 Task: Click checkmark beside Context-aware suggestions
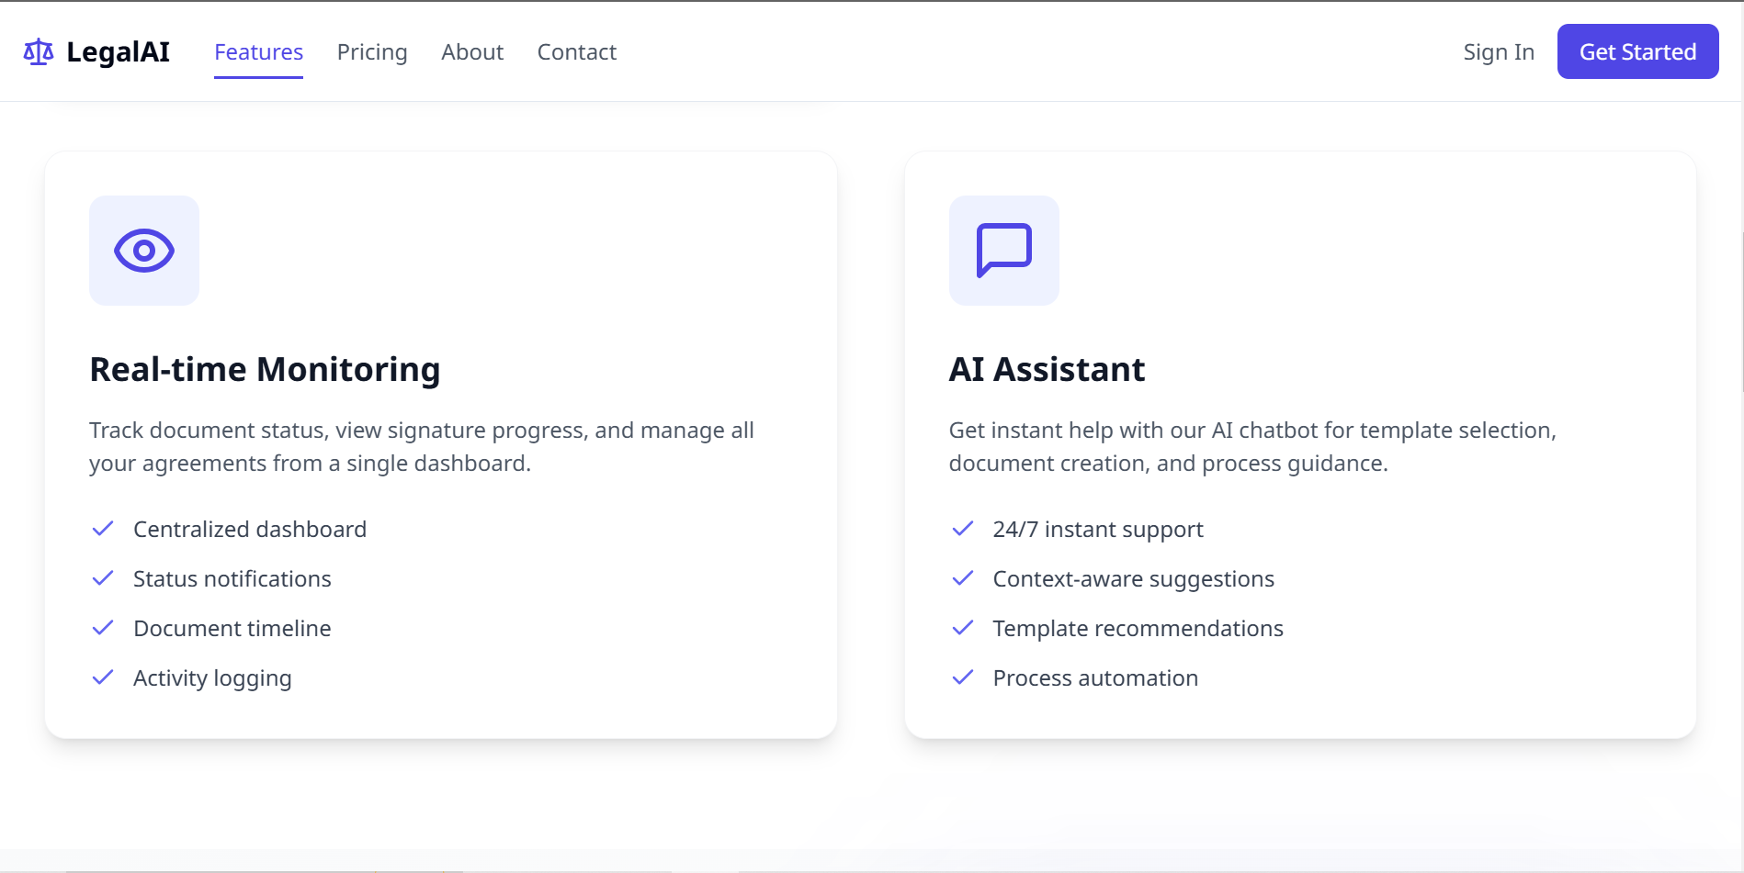click(x=963, y=578)
